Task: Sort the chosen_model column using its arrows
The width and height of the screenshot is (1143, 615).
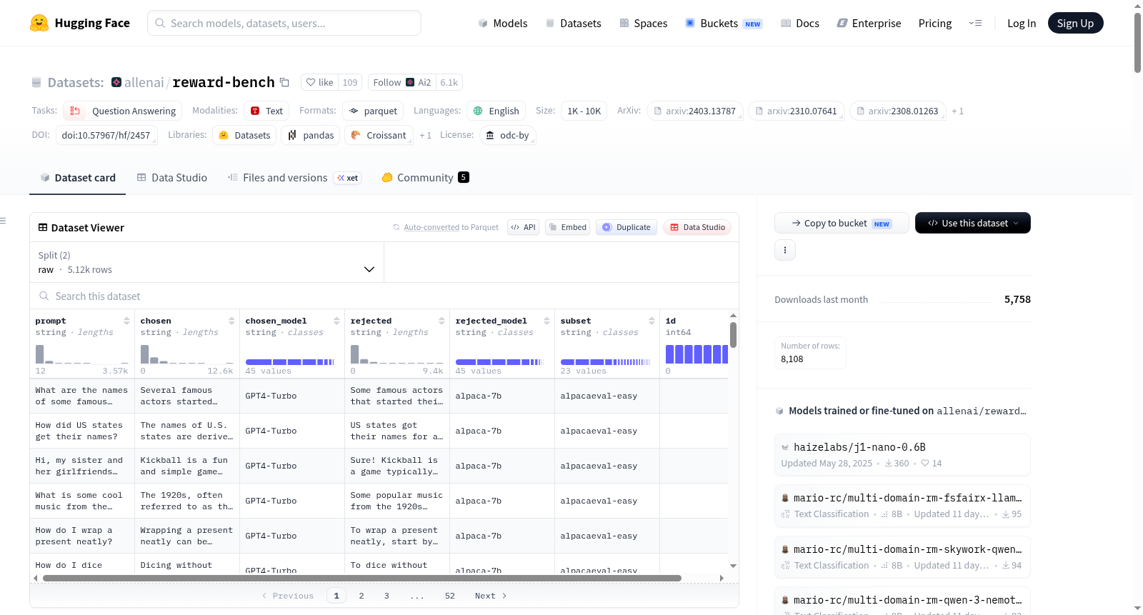Action: pyautogui.click(x=336, y=321)
